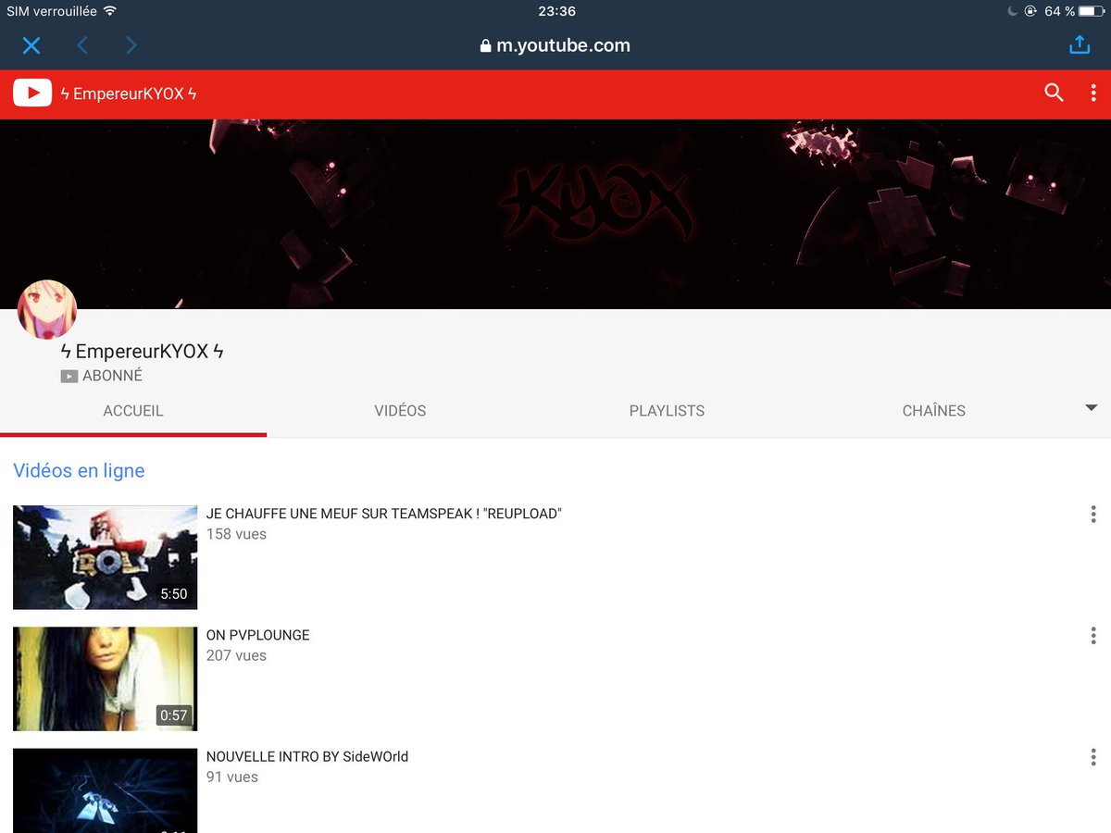Tap the EmpereurKYOX title in red header
Screen dimensions: 1111x833
pos(129,93)
